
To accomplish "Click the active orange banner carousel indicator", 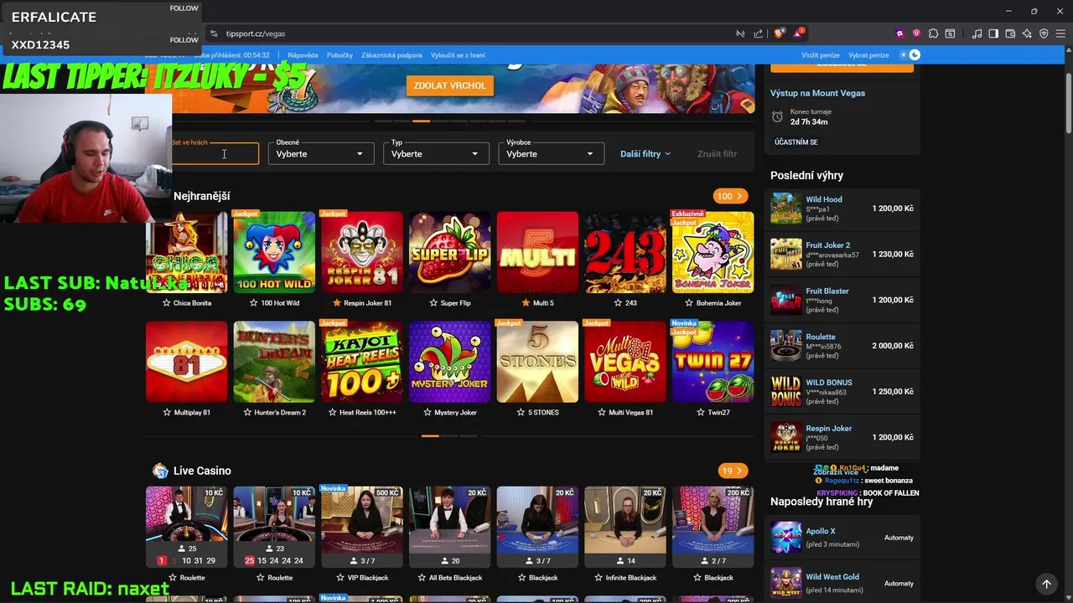I will 421,121.
